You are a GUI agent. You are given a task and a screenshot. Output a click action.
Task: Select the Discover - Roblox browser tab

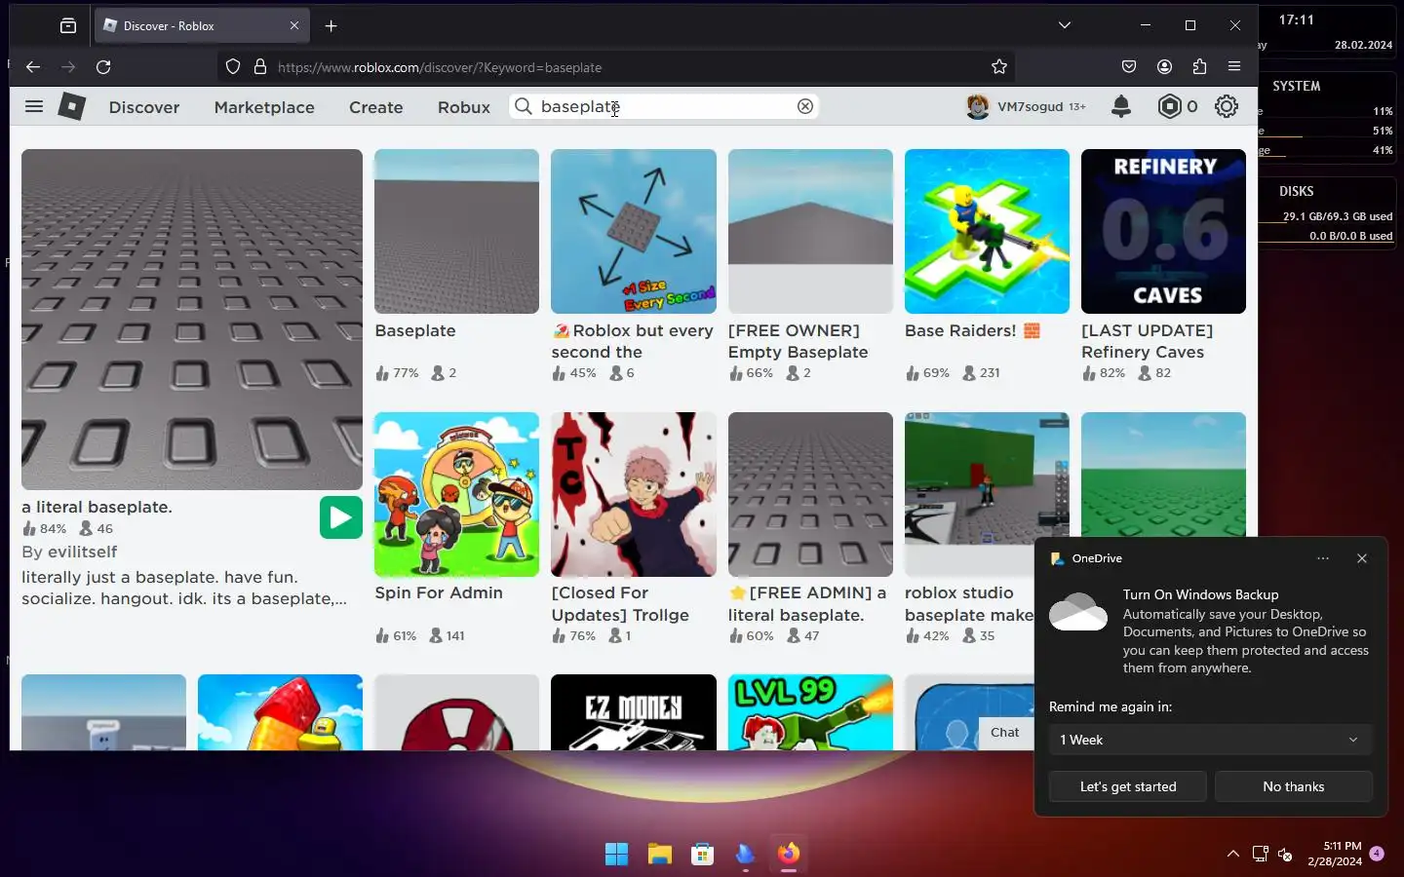tap(202, 25)
